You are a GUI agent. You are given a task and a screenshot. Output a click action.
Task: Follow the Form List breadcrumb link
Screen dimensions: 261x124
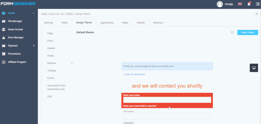coord(54,14)
